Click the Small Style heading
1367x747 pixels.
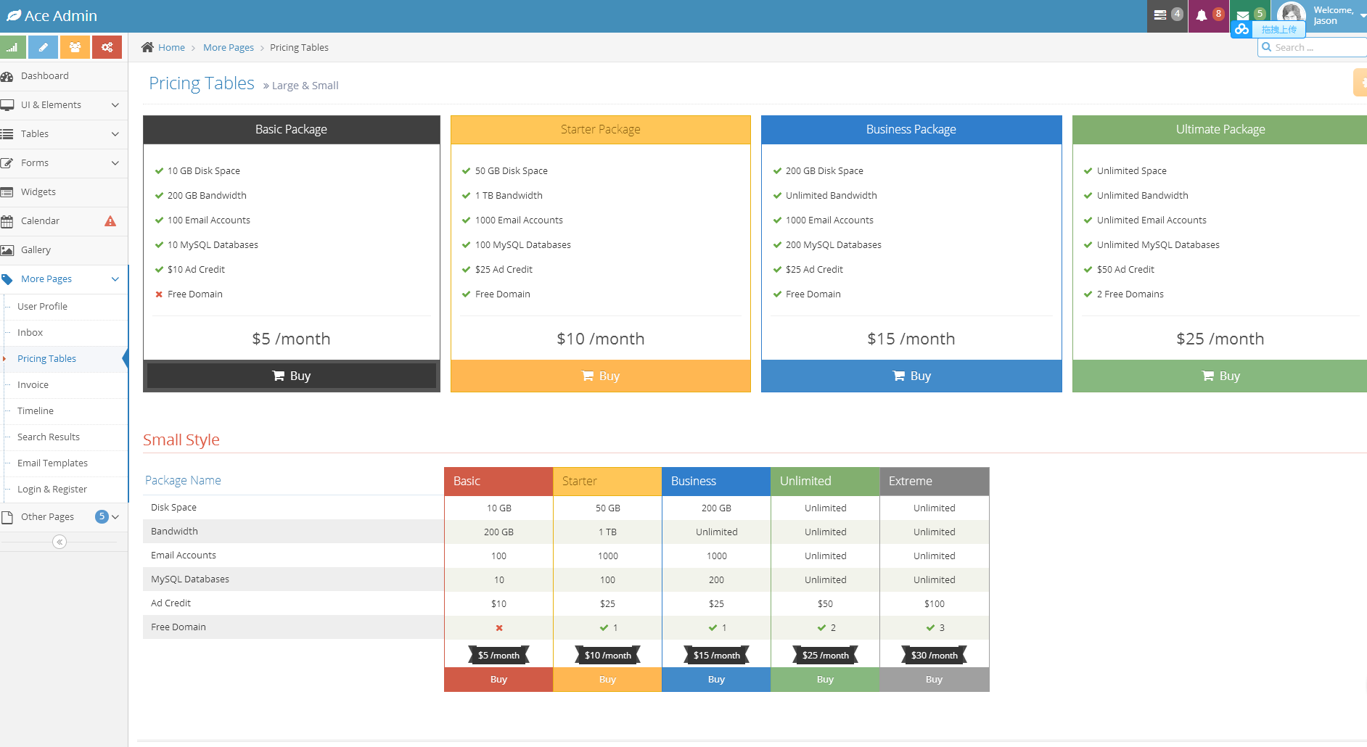point(181,440)
